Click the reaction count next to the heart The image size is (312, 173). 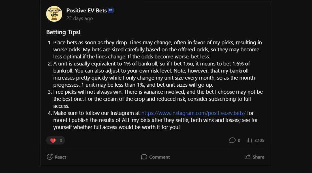[61, 141]
